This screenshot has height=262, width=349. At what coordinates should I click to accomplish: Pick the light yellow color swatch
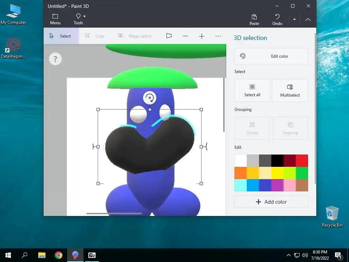[x=265, y=173]
